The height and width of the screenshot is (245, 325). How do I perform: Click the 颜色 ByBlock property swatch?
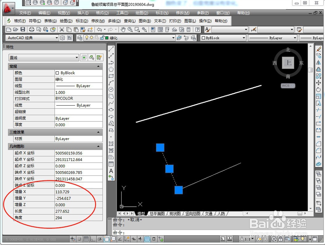pos(57,73)
